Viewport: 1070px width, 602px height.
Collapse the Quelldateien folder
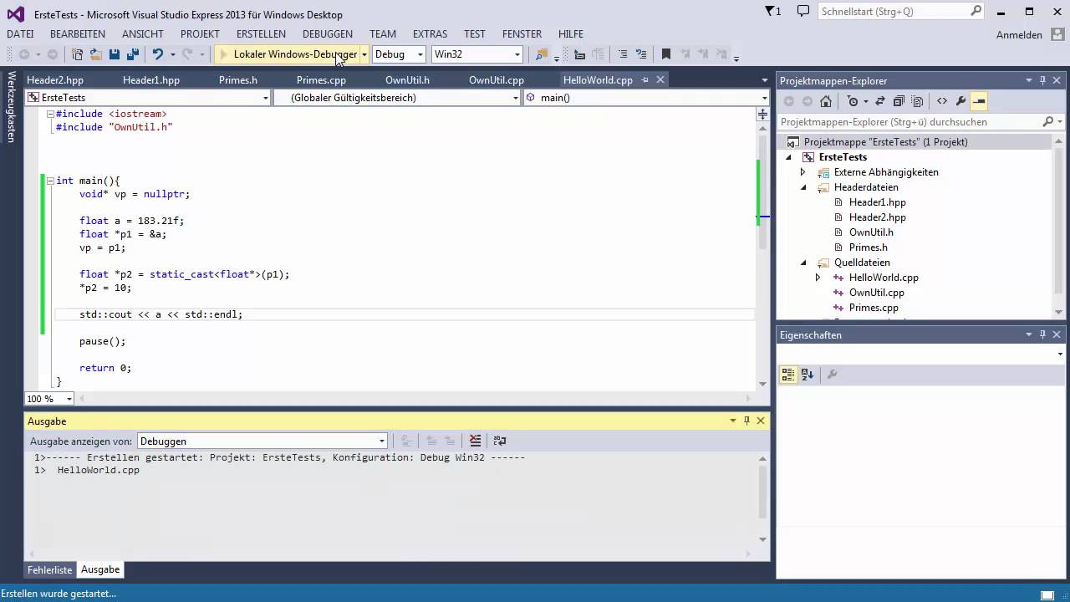pyautogui.click(x=803, y=263)
